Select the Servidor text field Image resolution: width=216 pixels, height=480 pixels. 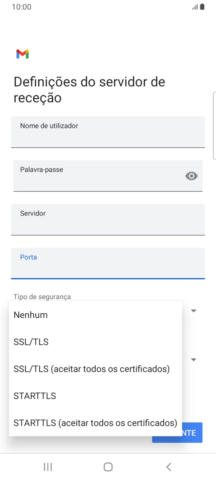click(108, 219)
